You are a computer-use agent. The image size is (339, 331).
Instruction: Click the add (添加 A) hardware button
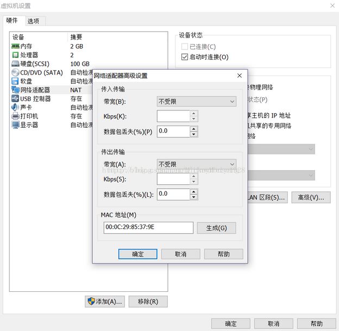tap(104, 302)
